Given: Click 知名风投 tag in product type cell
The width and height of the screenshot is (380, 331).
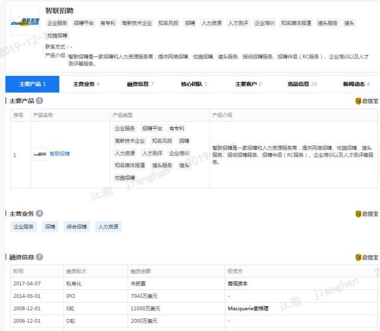Looking at the screenshot, I should (x=162, y=141).
